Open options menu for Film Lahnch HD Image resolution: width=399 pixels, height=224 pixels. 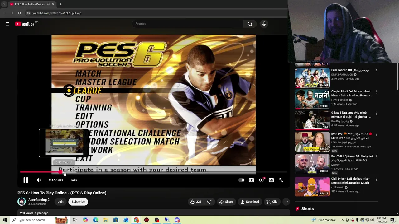377,71
